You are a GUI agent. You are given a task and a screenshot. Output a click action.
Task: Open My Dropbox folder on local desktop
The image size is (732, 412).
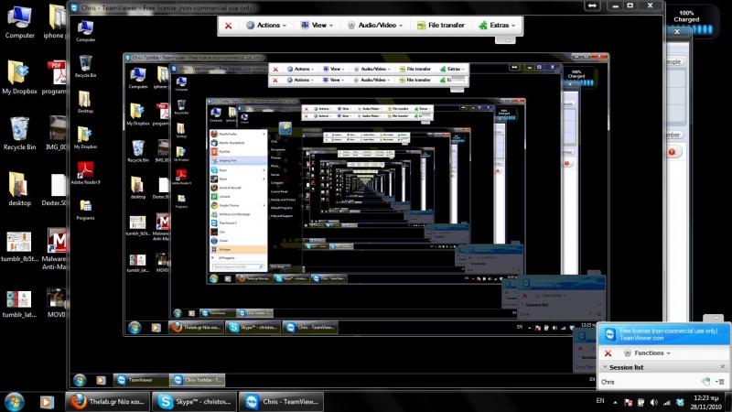pos(19,77)
